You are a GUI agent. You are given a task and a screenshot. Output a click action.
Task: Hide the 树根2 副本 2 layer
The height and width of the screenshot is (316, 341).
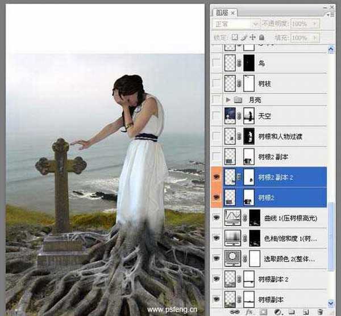click(217, 177)
